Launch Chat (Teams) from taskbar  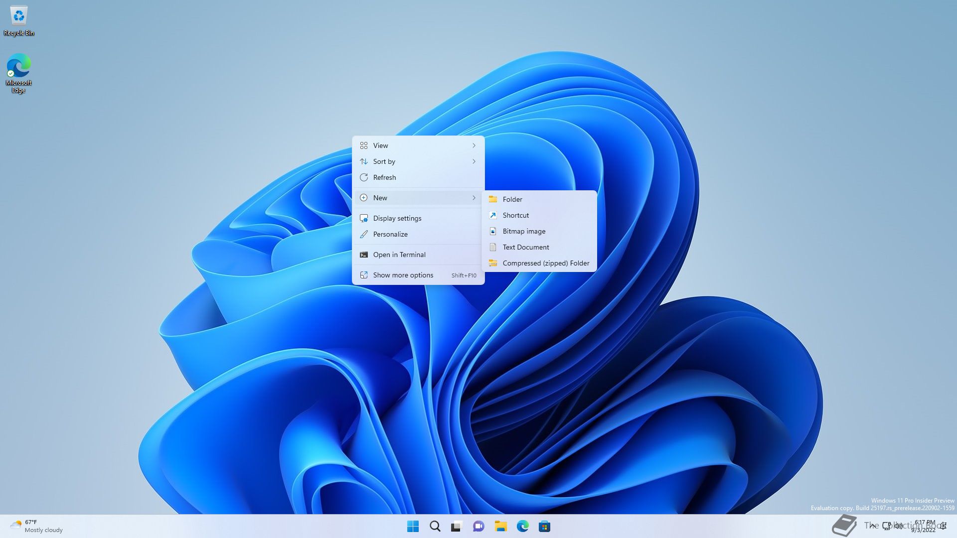click(478, 527)
